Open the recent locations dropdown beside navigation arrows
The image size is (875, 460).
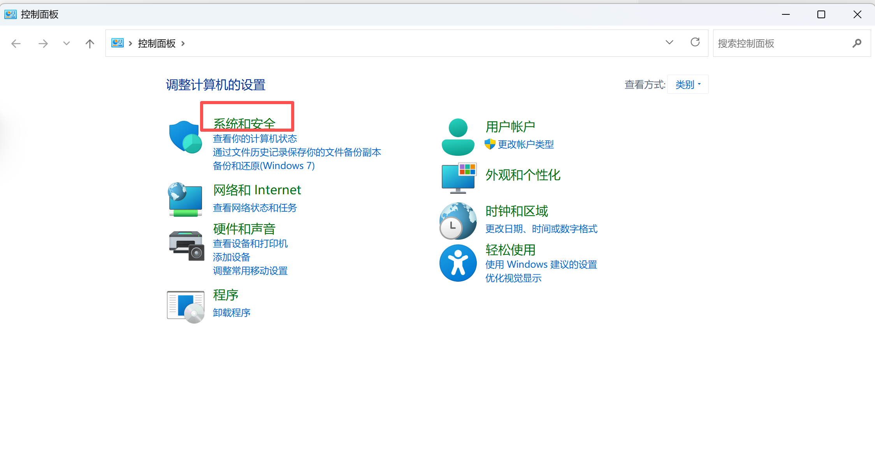66,43
